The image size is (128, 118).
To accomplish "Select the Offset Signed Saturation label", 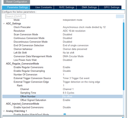I will 33,100.
